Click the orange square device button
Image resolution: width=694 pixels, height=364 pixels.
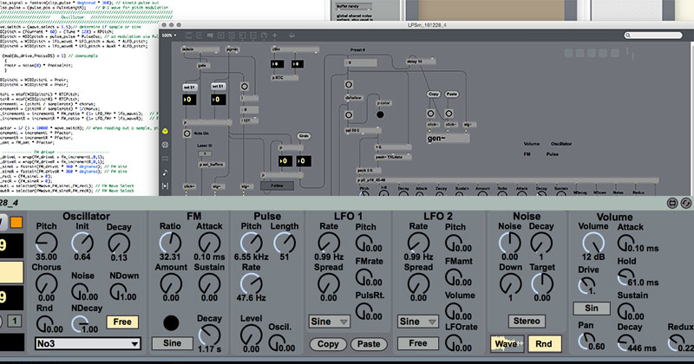click(15, 224)
